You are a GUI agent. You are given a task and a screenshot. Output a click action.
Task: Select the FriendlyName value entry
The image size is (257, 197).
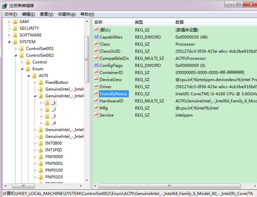114,94
